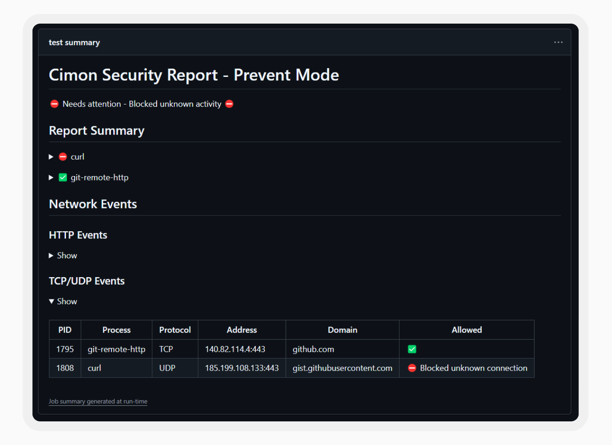
Task: Click red stop icon after Blocked unknown activity
Action: [x=229, y=104]
